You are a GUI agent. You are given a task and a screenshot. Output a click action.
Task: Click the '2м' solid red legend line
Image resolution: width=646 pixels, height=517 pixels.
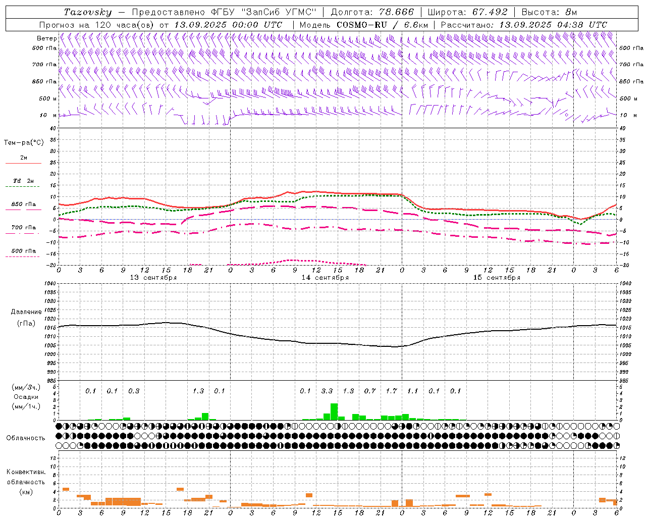tap(23, 163)
